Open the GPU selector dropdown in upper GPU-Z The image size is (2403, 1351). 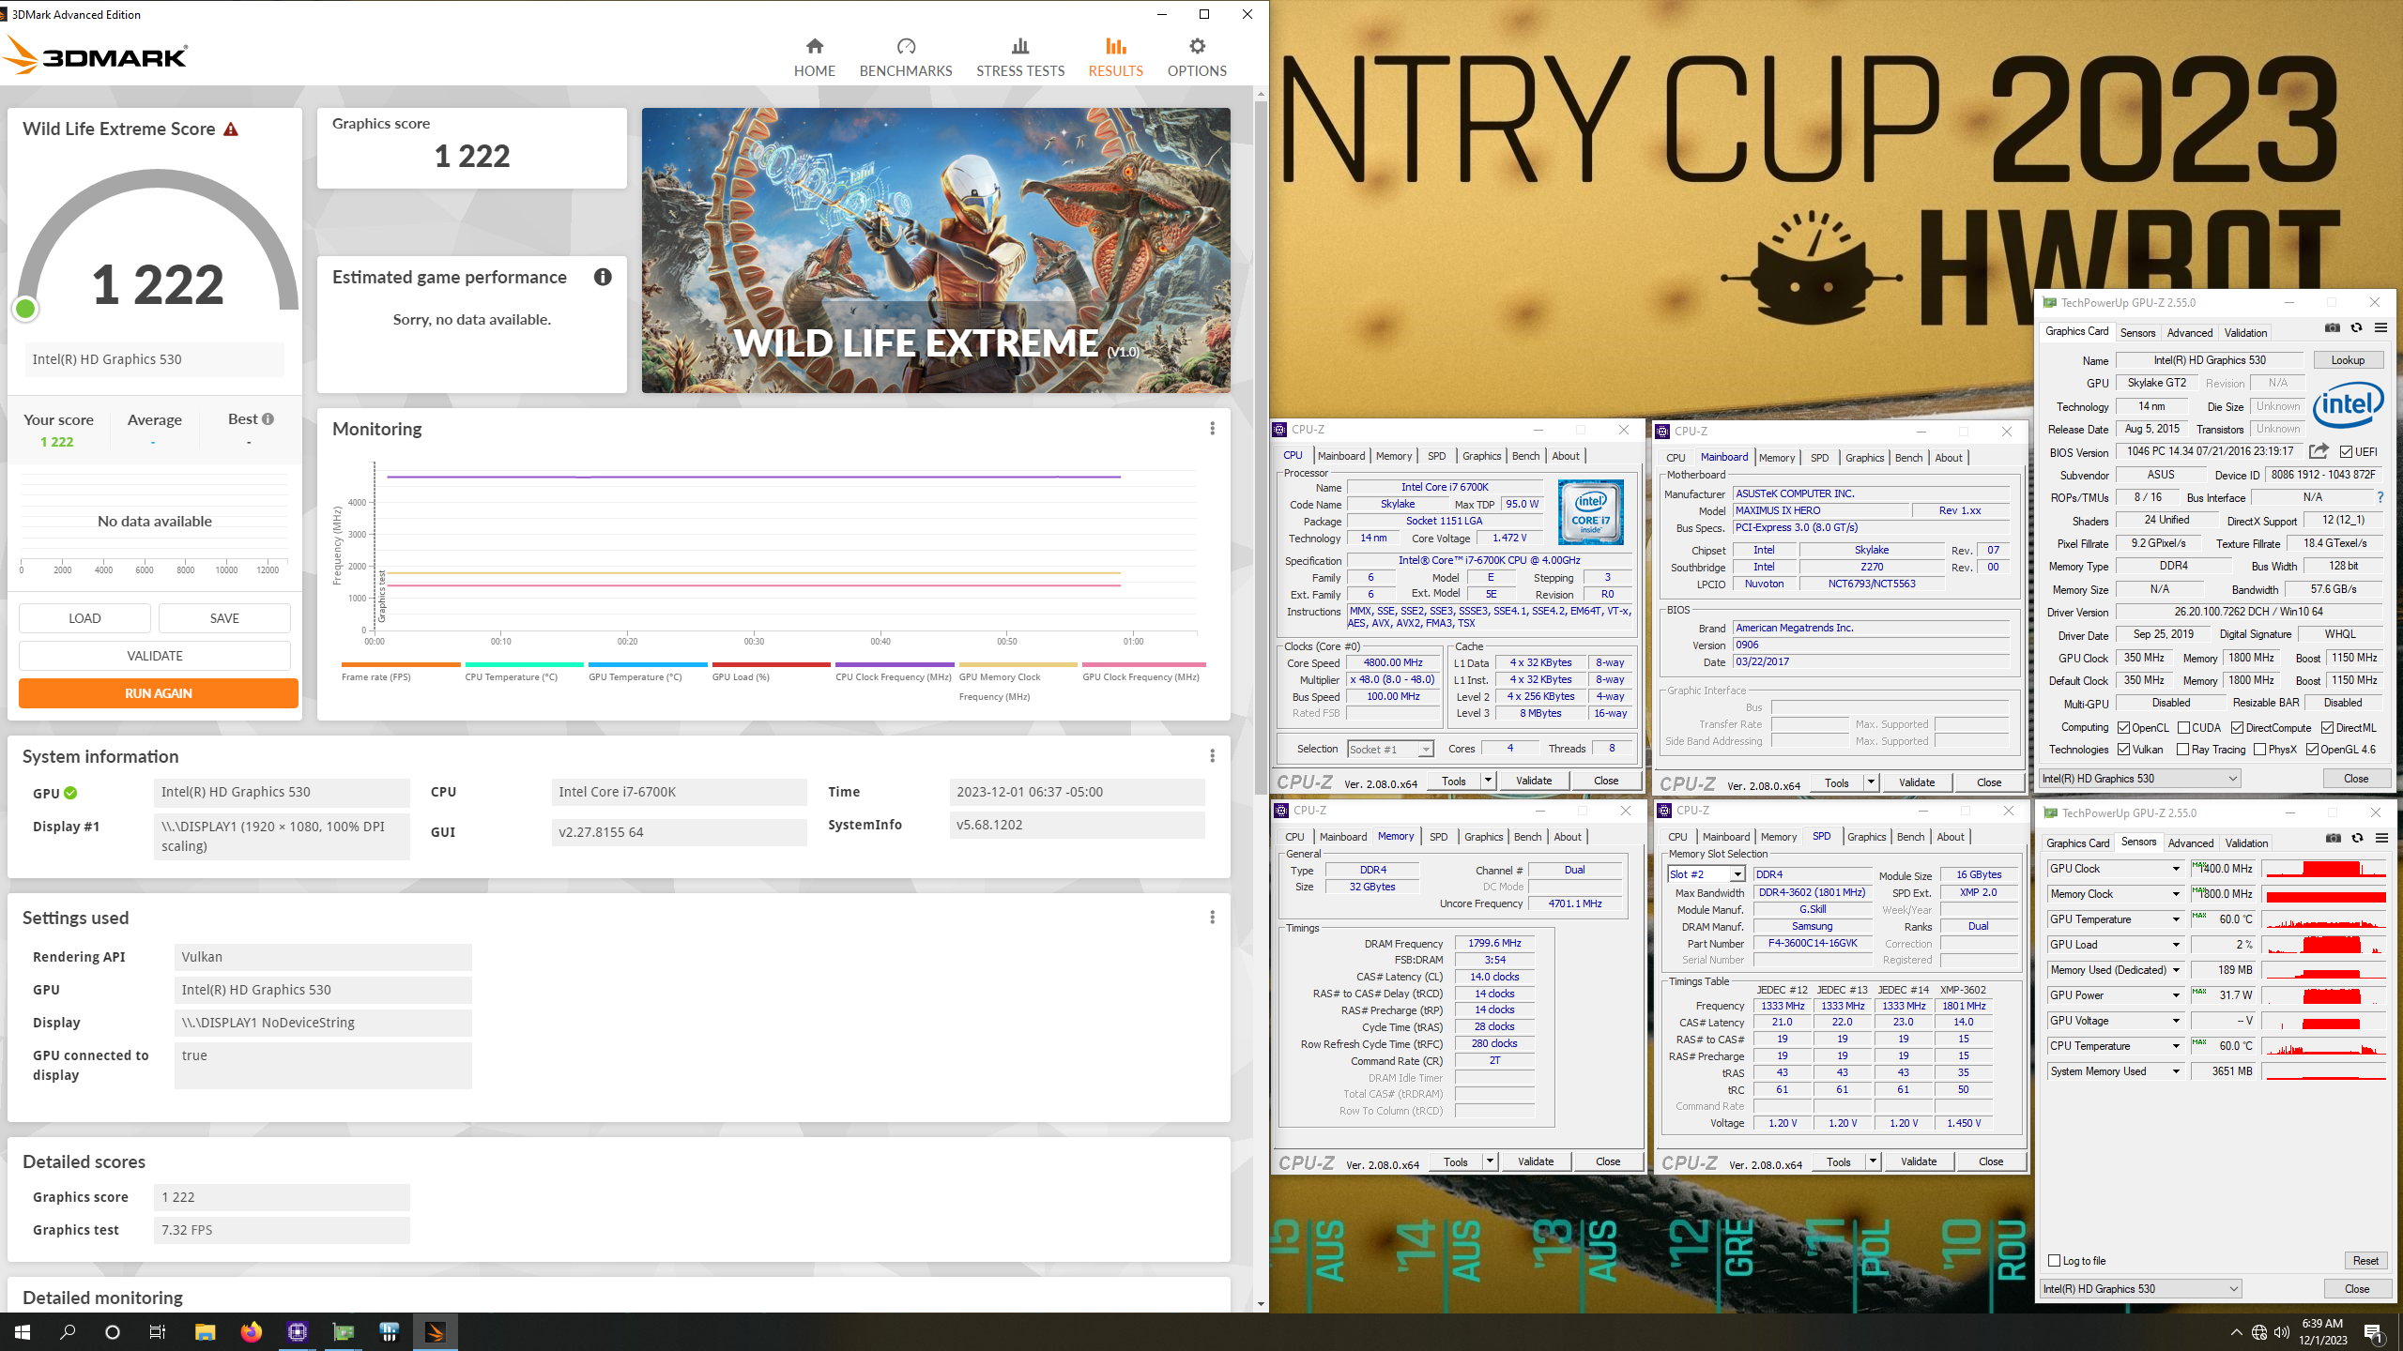pyautogui.click(x=2139, y=779)
